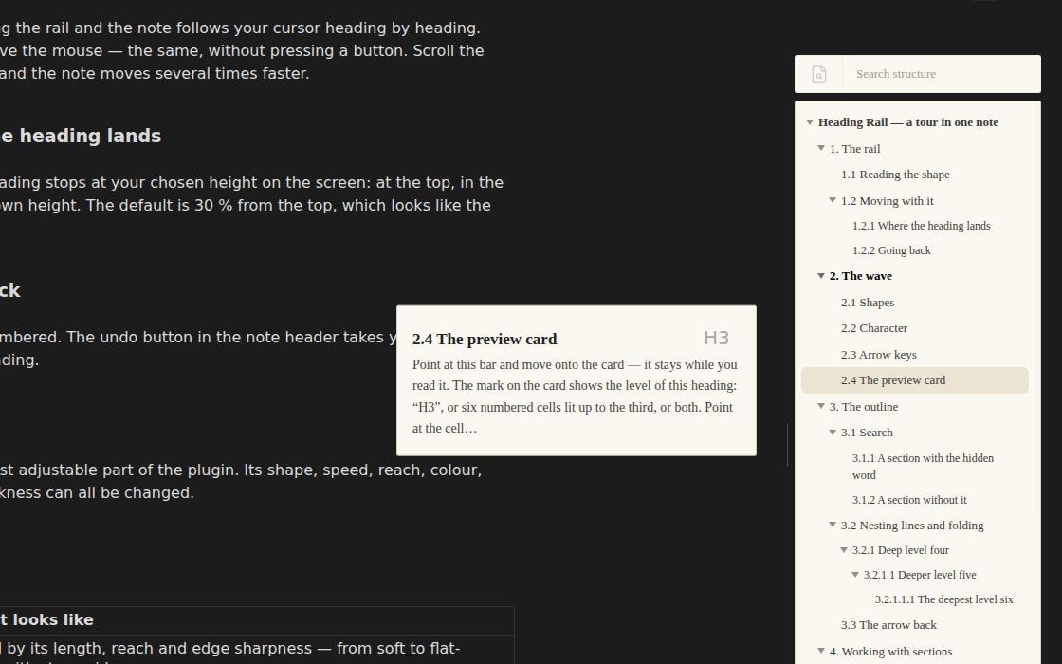Select 3.3 The arrow back entry
The image size is (1062, 664).
point(888,625)
